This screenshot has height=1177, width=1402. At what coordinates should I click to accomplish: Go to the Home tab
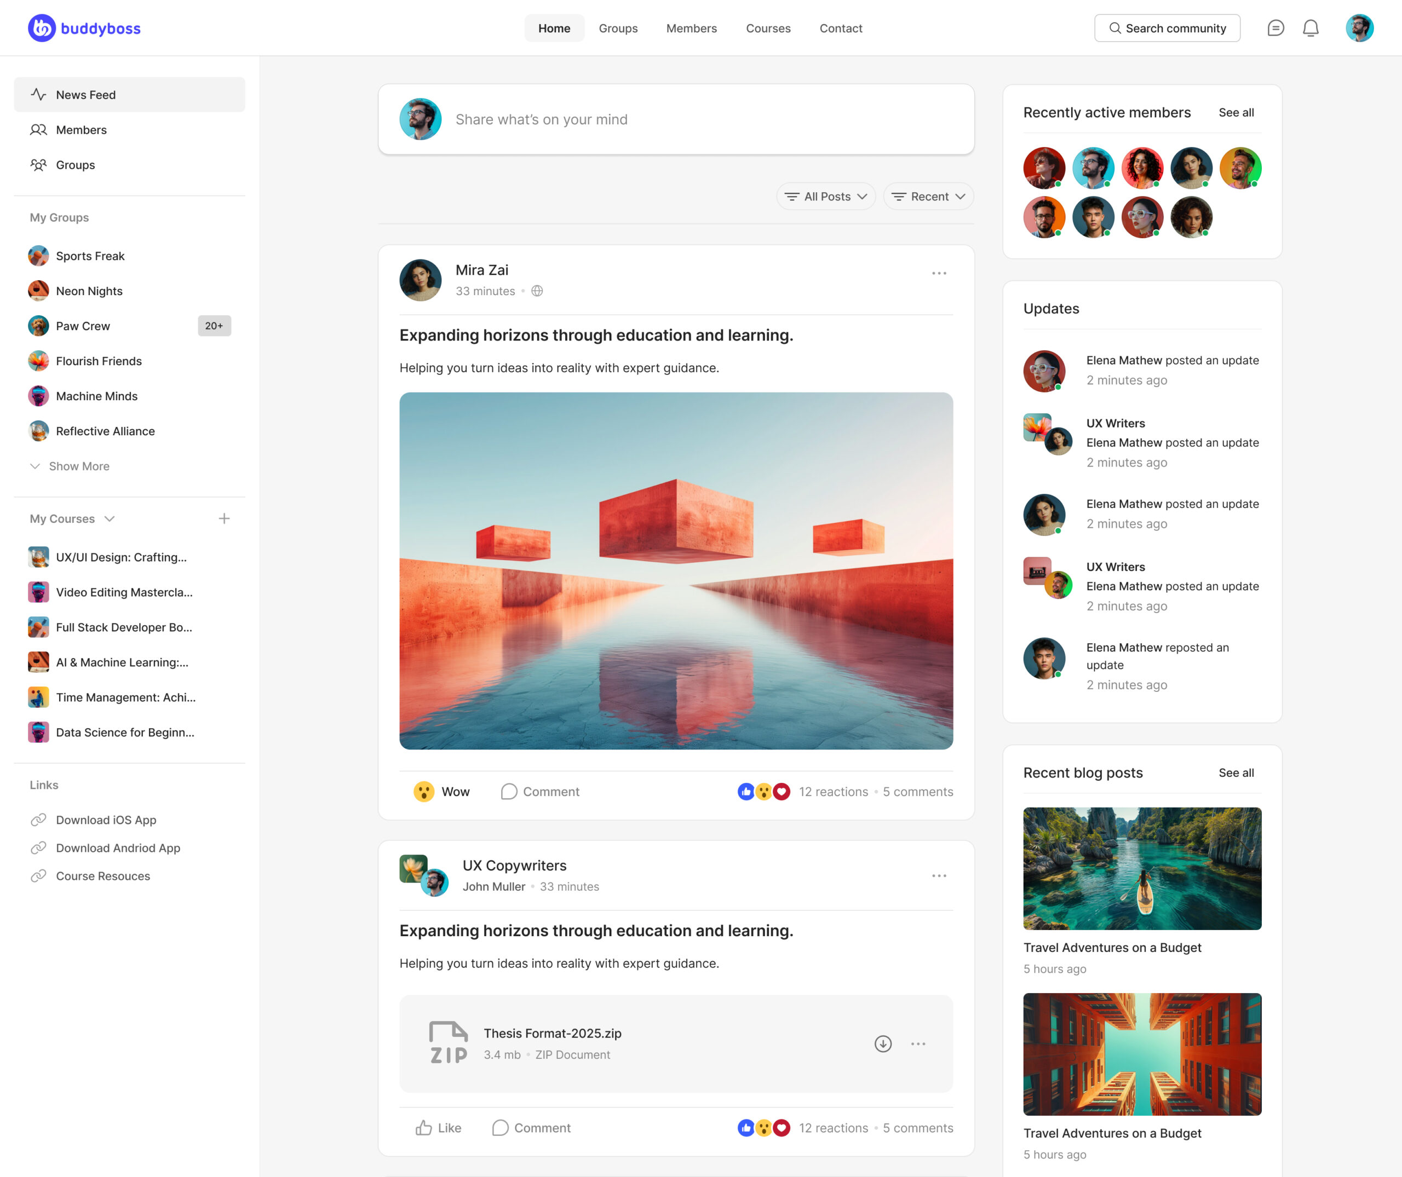[x=554, y=28]
